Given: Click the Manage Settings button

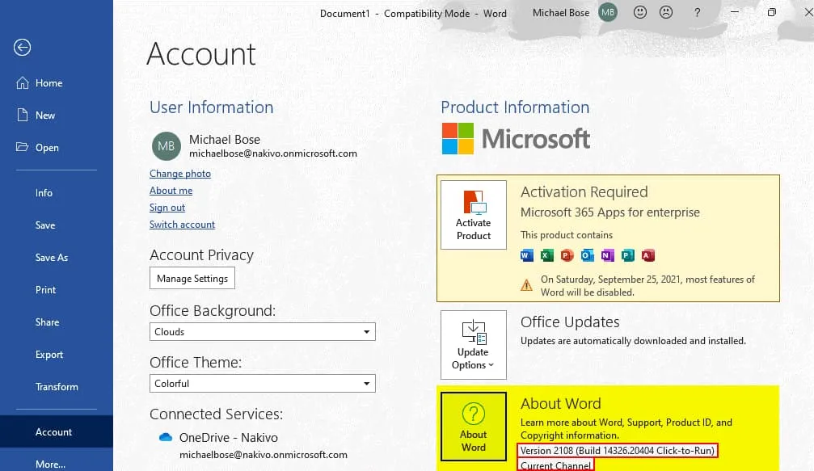Looking at the screenshot, I should [x=192, y=279].
